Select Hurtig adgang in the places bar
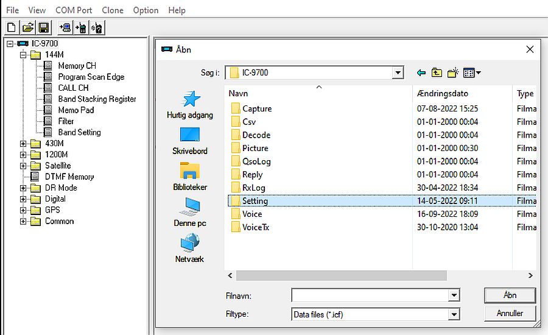This screenshot has height=335, width=548. coord(190,105)
